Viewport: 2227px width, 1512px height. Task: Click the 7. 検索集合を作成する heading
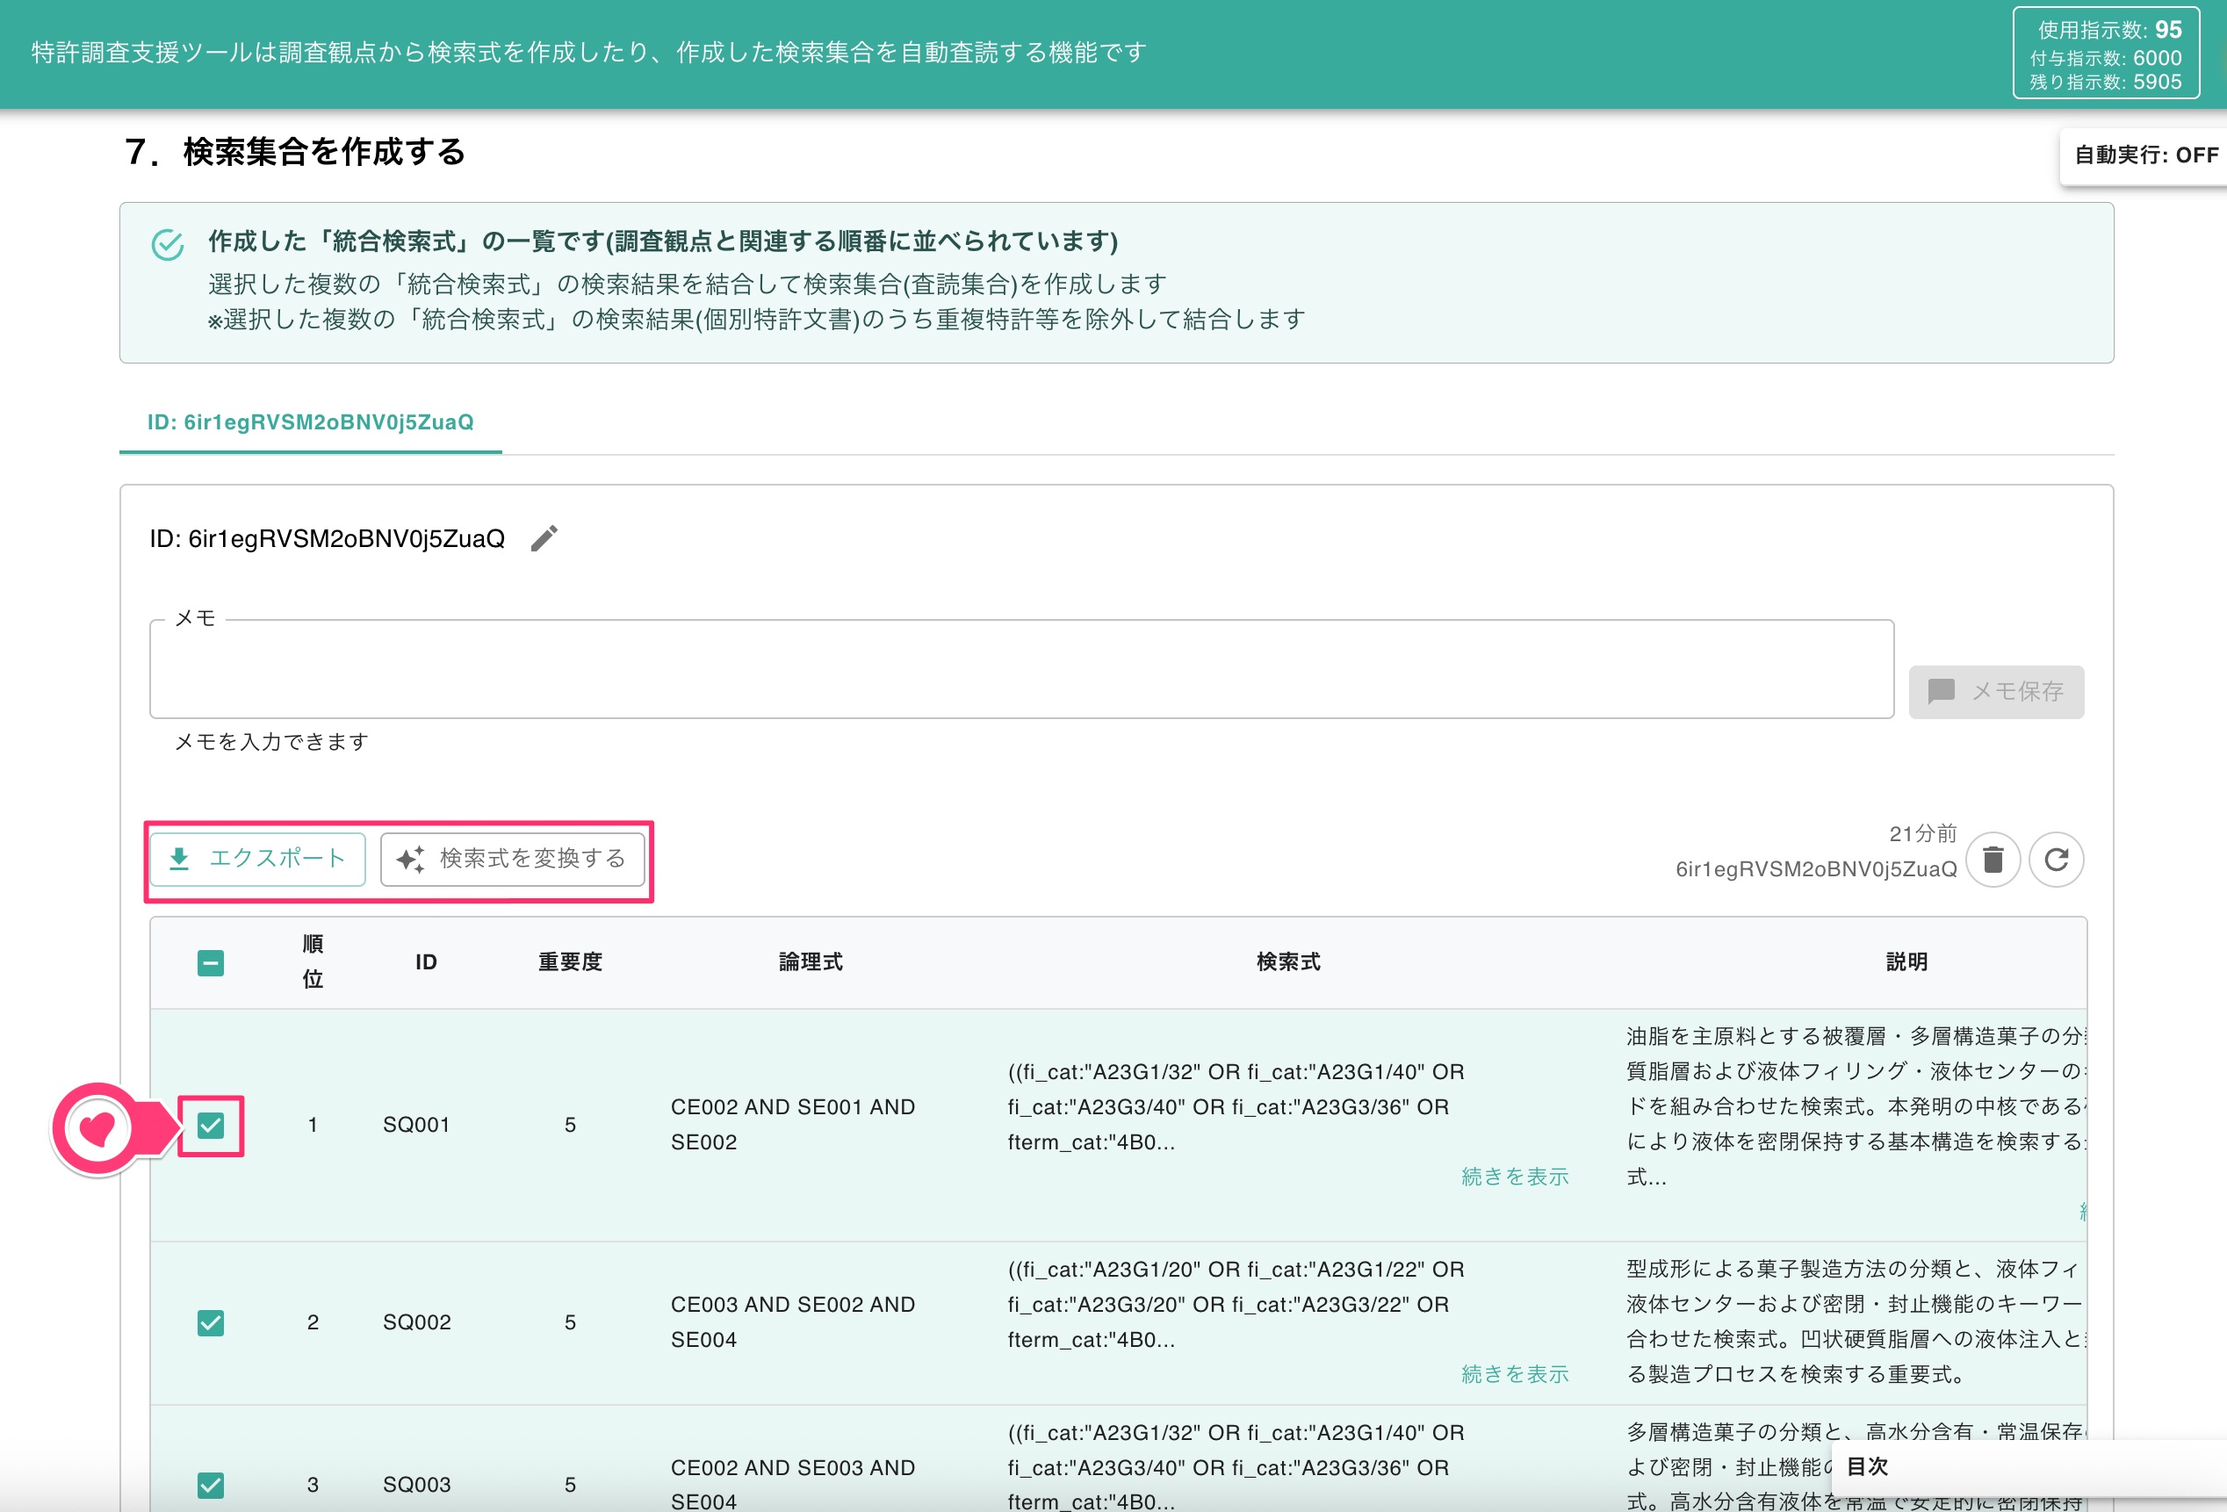[295, 153]
